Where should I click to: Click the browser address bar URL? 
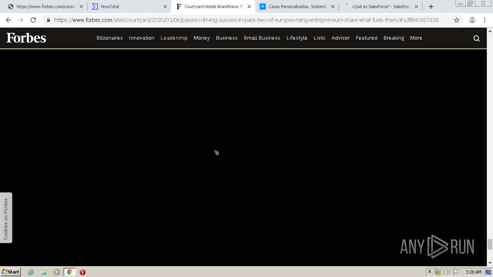pyautogui.click(x=246, y=20)
